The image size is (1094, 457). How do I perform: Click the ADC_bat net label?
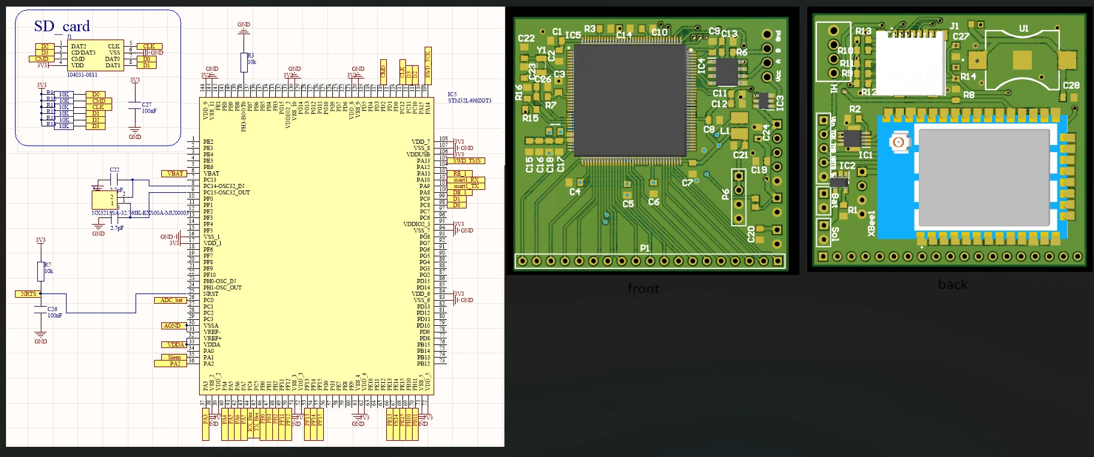click(172, 300)
